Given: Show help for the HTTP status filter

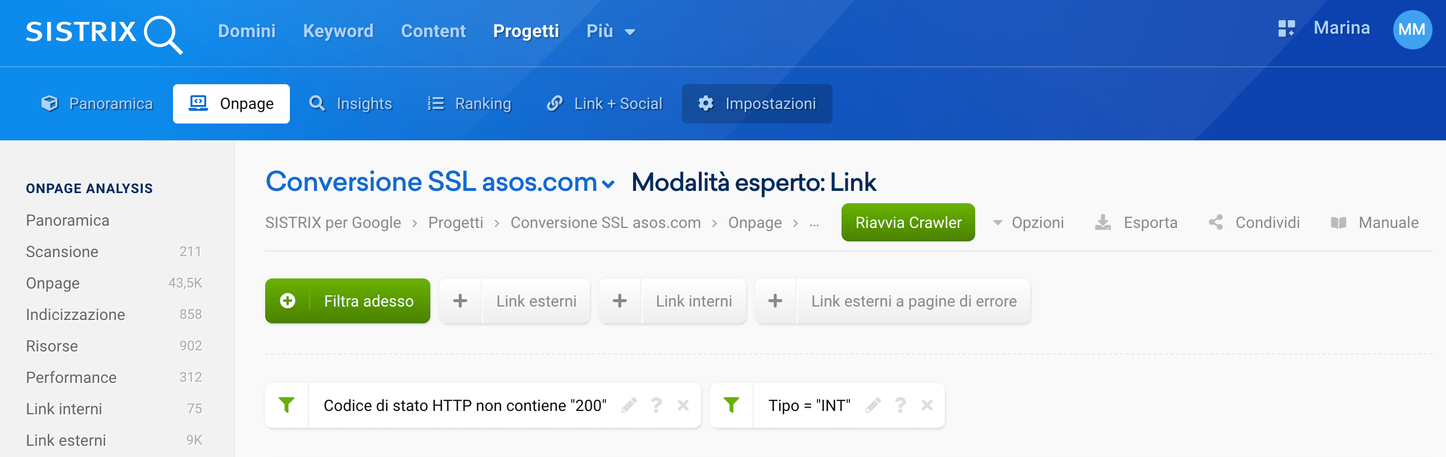Looking at the screenshot, I should pos(656,405).
